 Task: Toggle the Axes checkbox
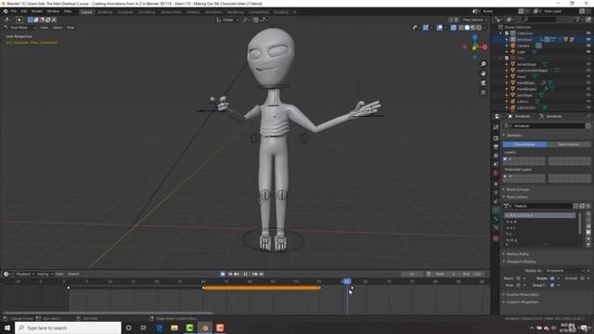[x=518, y=285]
